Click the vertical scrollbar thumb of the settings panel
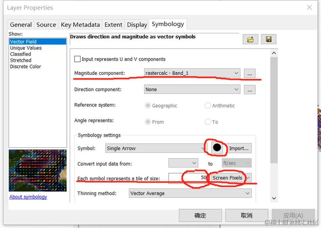Viewport: 321px width, 228px height. [274, 110]
